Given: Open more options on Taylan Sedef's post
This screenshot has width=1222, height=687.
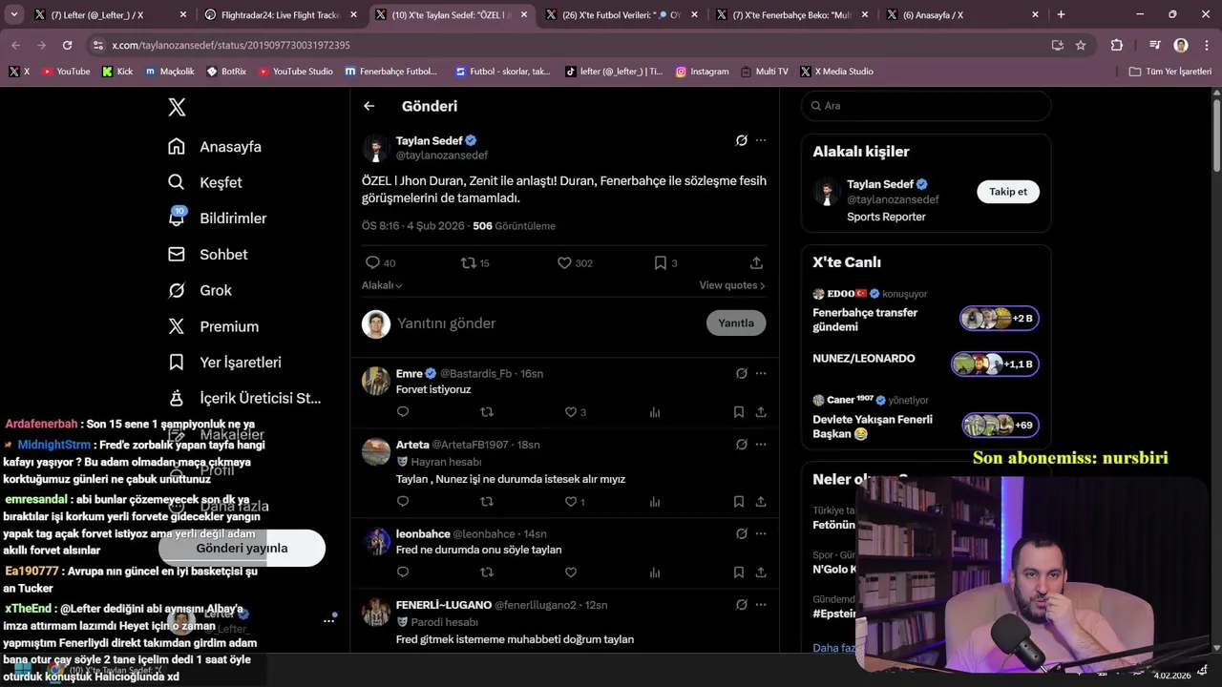Looking at the screenshot, I should [x=761, y=140].
